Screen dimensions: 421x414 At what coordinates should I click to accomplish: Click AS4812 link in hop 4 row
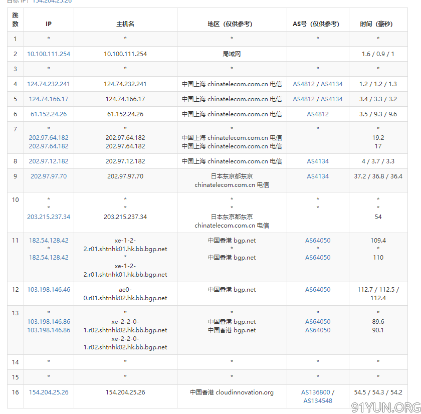(x=304, y=84)
